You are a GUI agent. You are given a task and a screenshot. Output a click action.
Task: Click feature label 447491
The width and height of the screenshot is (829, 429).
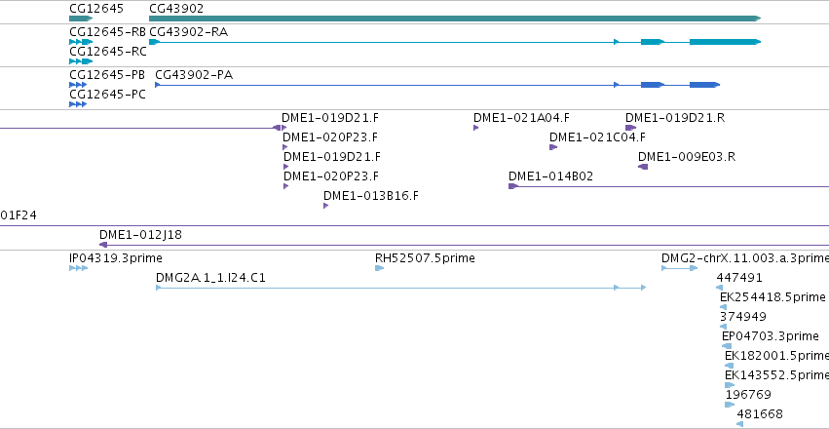tap(739, 278)
